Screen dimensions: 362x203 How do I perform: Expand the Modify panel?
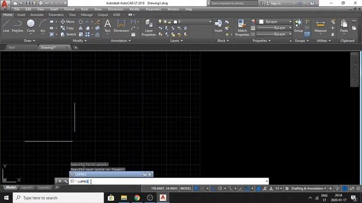[x=79, y=41]
